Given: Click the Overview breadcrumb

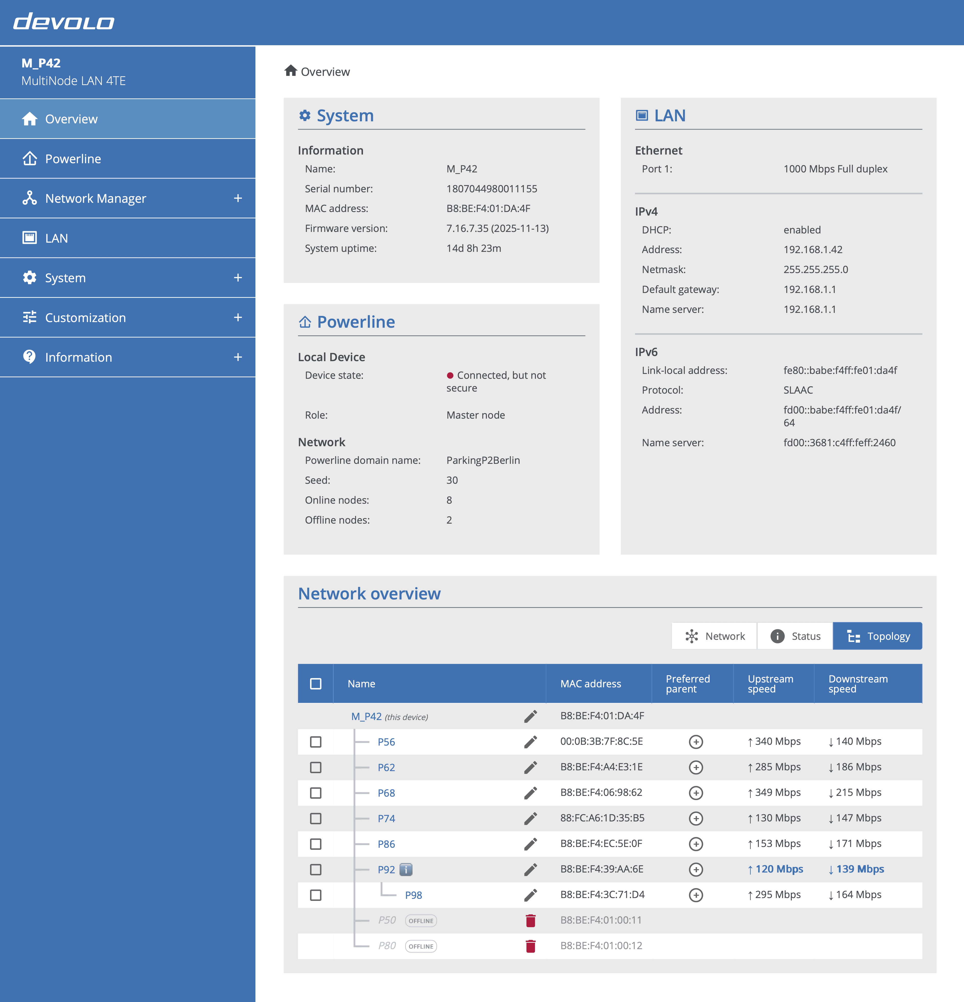Looking at the screenshot, I should tap(318, 72).
